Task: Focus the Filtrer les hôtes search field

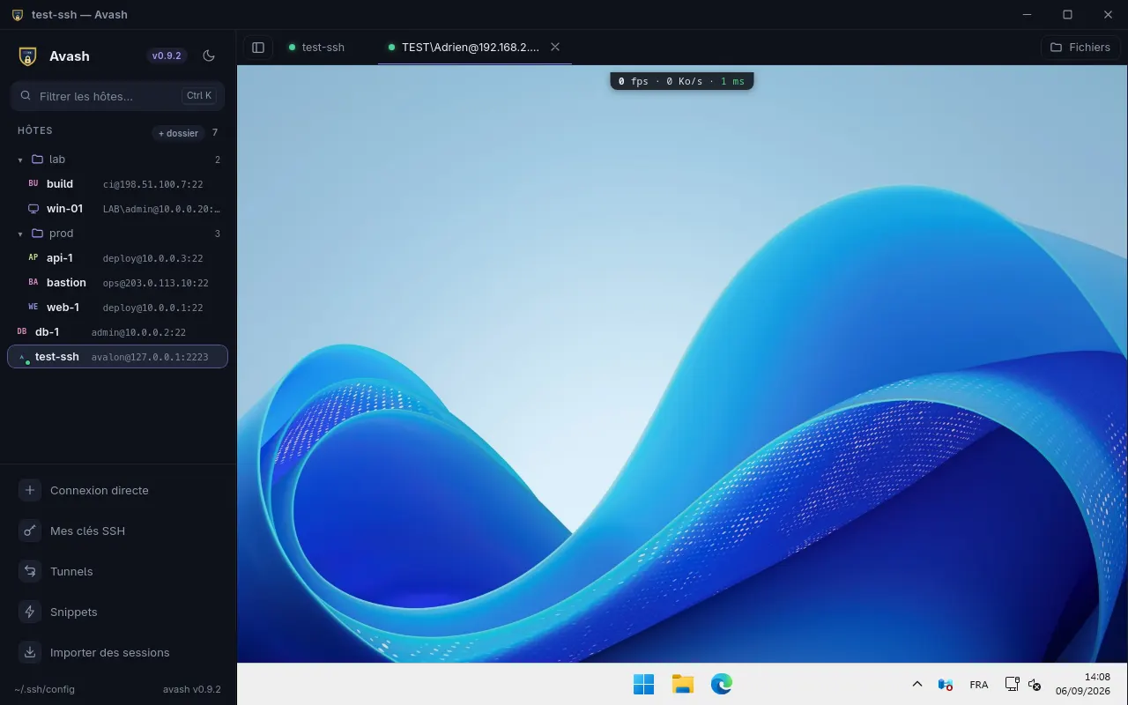Action: (117, 96)
